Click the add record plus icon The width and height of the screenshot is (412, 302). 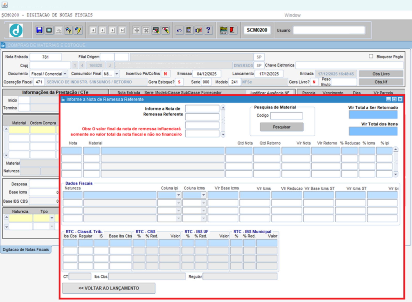[x=136, y=30]
